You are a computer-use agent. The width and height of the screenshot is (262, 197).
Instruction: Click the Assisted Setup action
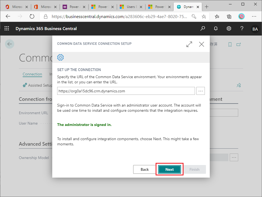(x=37, y=85)
